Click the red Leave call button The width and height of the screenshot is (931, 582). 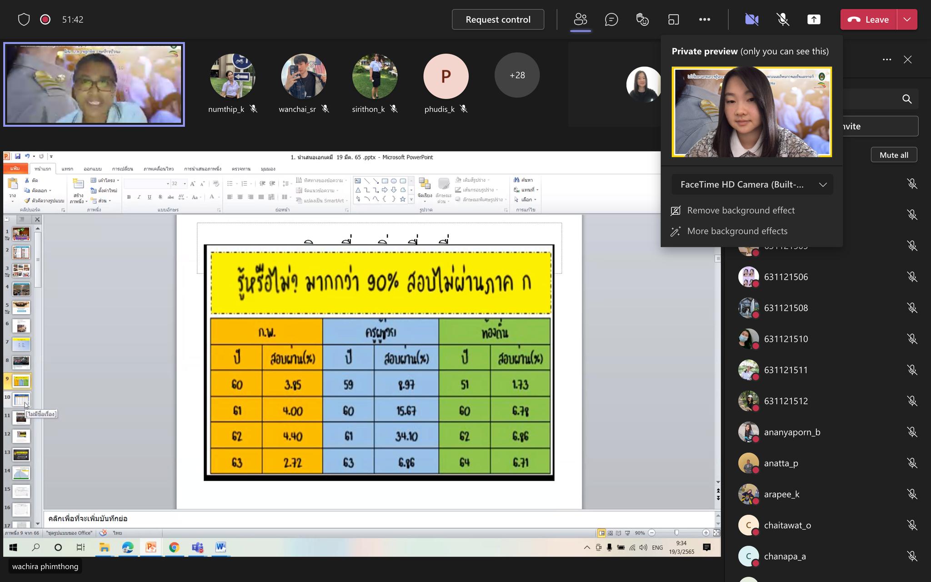(868, 20)
